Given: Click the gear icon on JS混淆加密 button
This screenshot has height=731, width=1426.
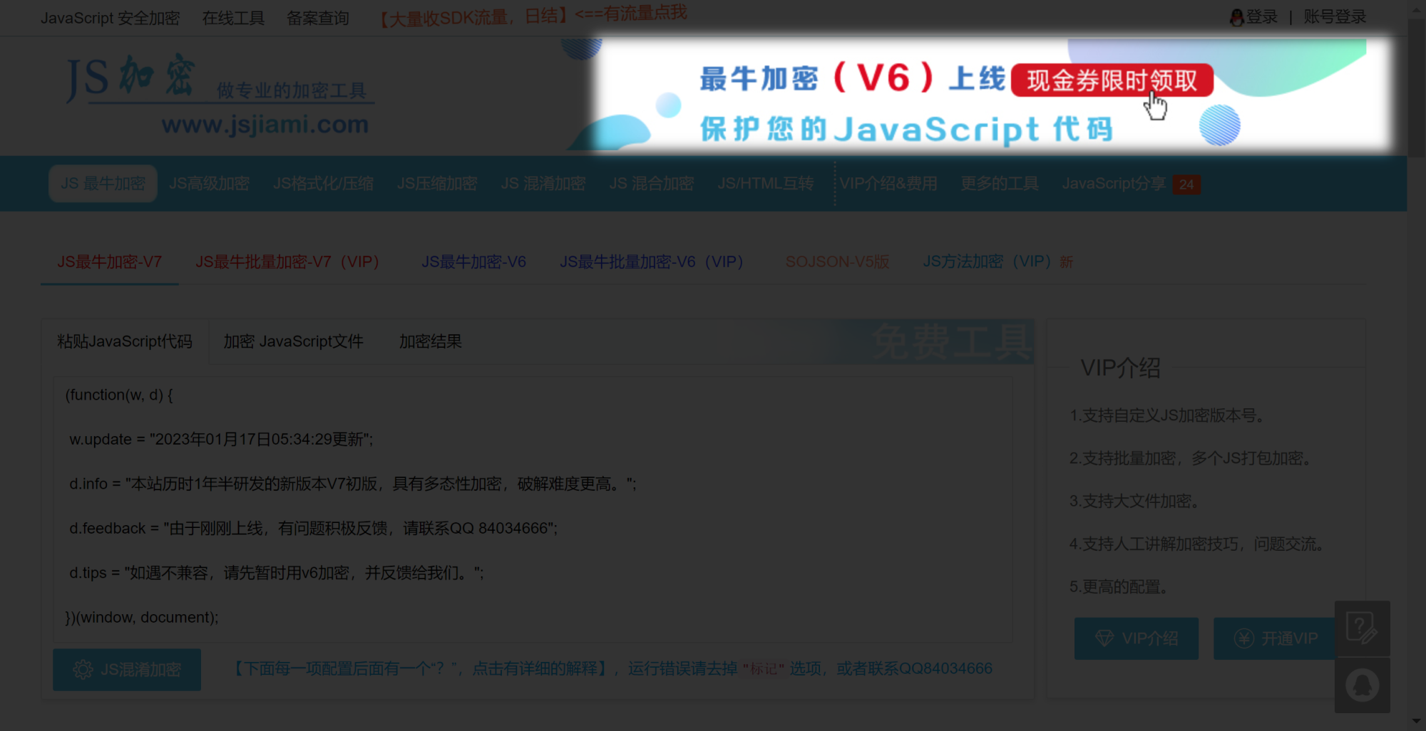Looking at the screenshot, I should coord(83,670).
